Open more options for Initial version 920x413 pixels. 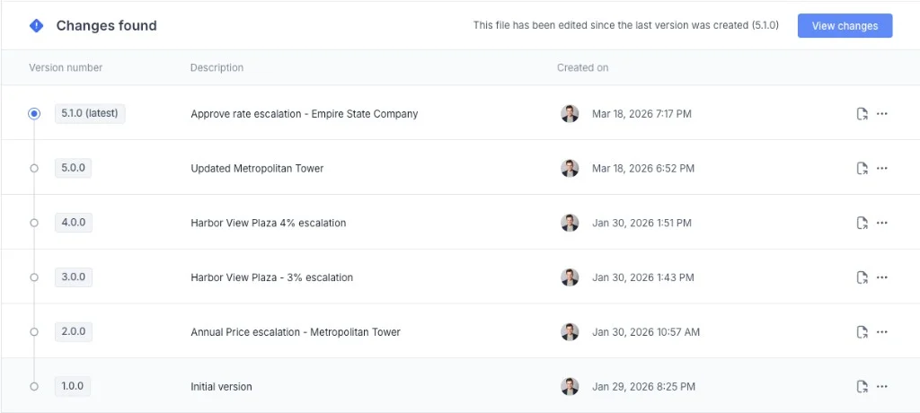coord(882,387)
